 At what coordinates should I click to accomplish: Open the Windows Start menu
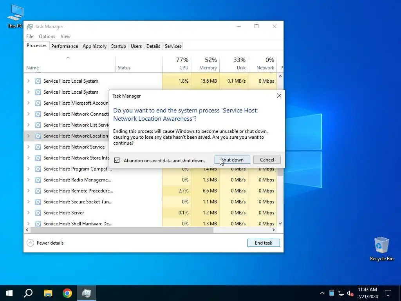click(x=9, y=293)
